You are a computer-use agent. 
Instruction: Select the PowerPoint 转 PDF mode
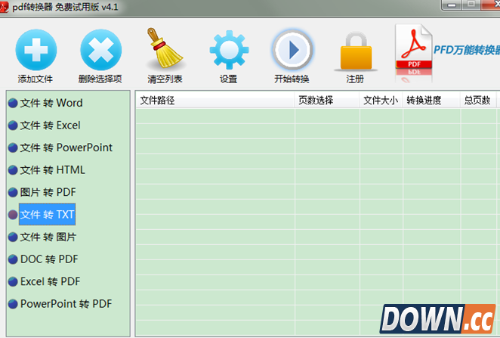(66, 304)
